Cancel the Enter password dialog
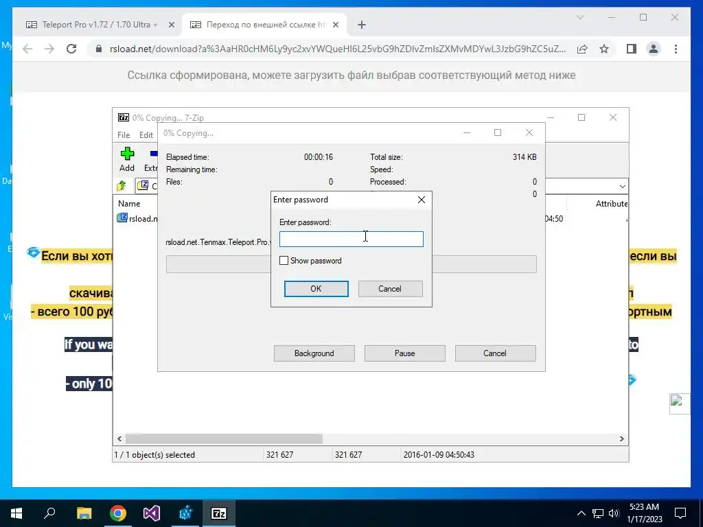Viewport: 703px width, 527px height. (x=390, y=289)
